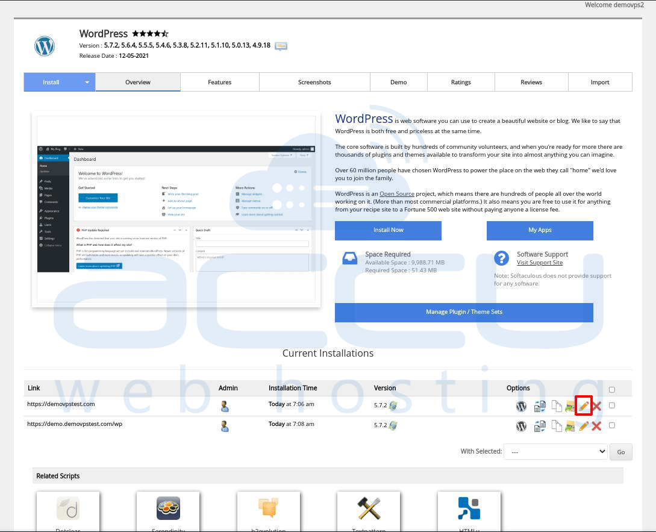Click the WordPress dashboard screenshot preview

tap(176, 209)
